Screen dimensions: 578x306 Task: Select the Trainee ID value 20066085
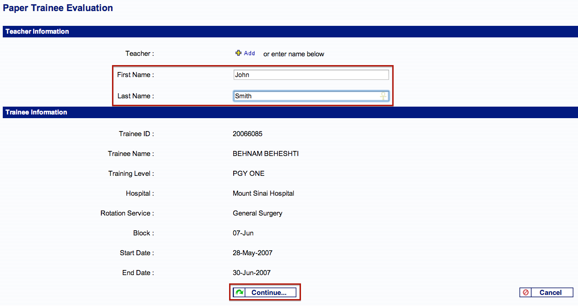[248, 134]
